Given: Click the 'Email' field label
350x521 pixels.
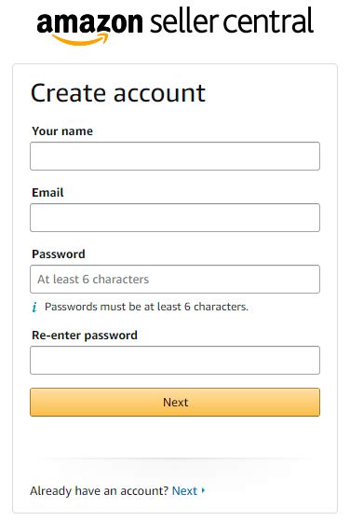Looking at the screenshot, I should [x=47, y=192].
